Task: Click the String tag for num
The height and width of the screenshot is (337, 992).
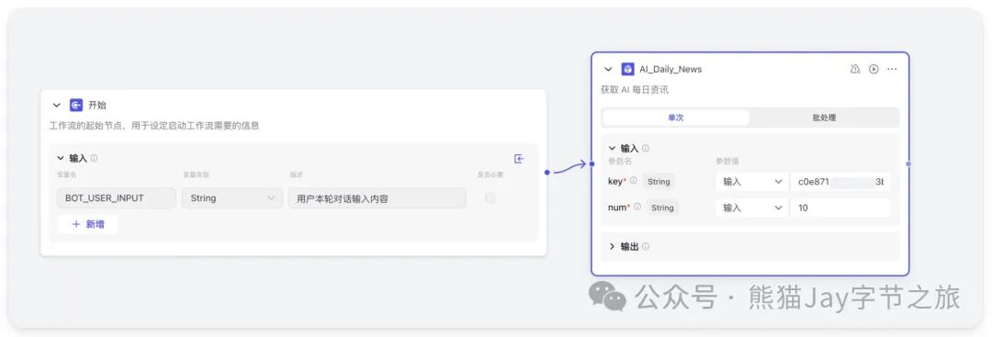Action: [x=662, y=208]
